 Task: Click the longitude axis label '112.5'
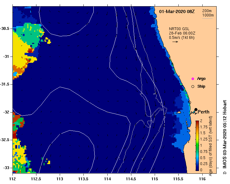[x=36, y=179]
